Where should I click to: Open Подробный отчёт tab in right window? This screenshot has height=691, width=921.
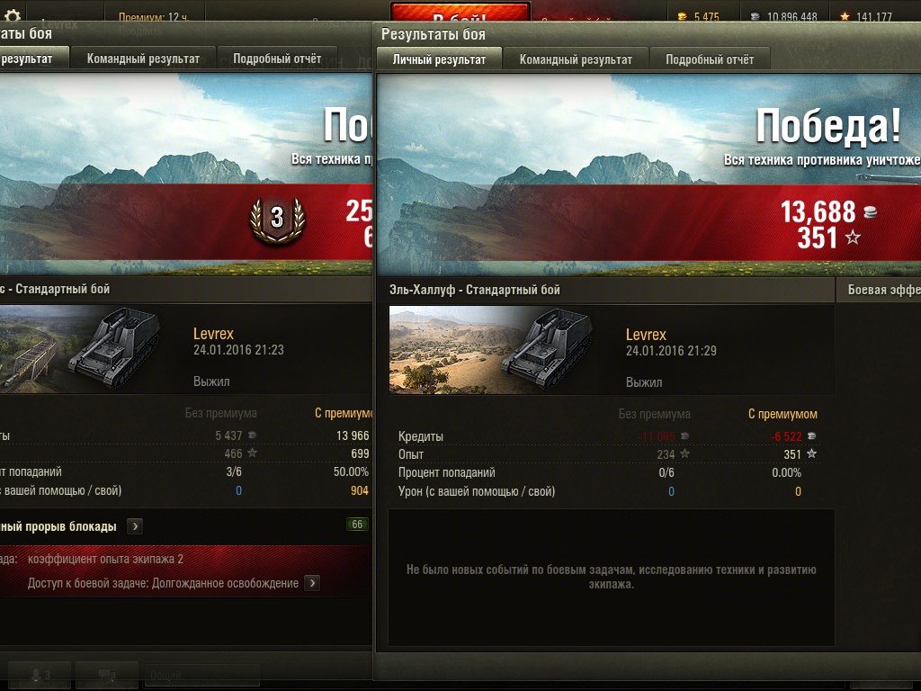tap(710, 59)
